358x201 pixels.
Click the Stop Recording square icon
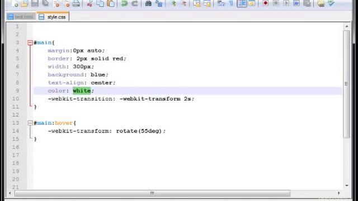pyautogui.click(x=276, y=3)
